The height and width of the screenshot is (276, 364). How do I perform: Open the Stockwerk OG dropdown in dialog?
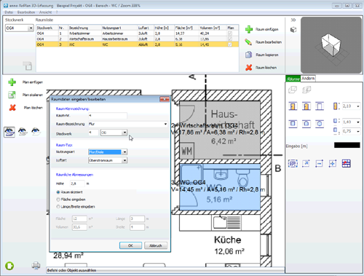(124, 133)
